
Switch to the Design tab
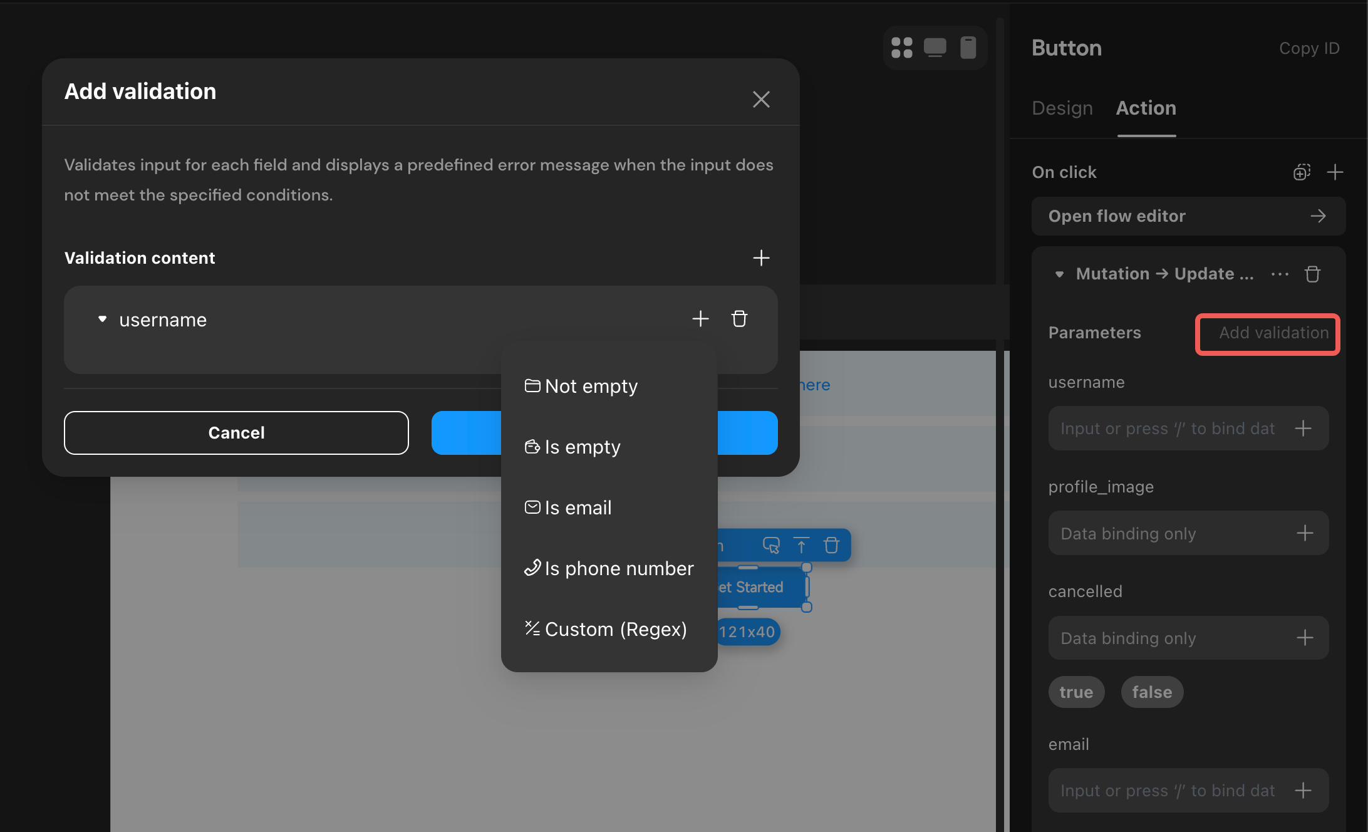1062,108
